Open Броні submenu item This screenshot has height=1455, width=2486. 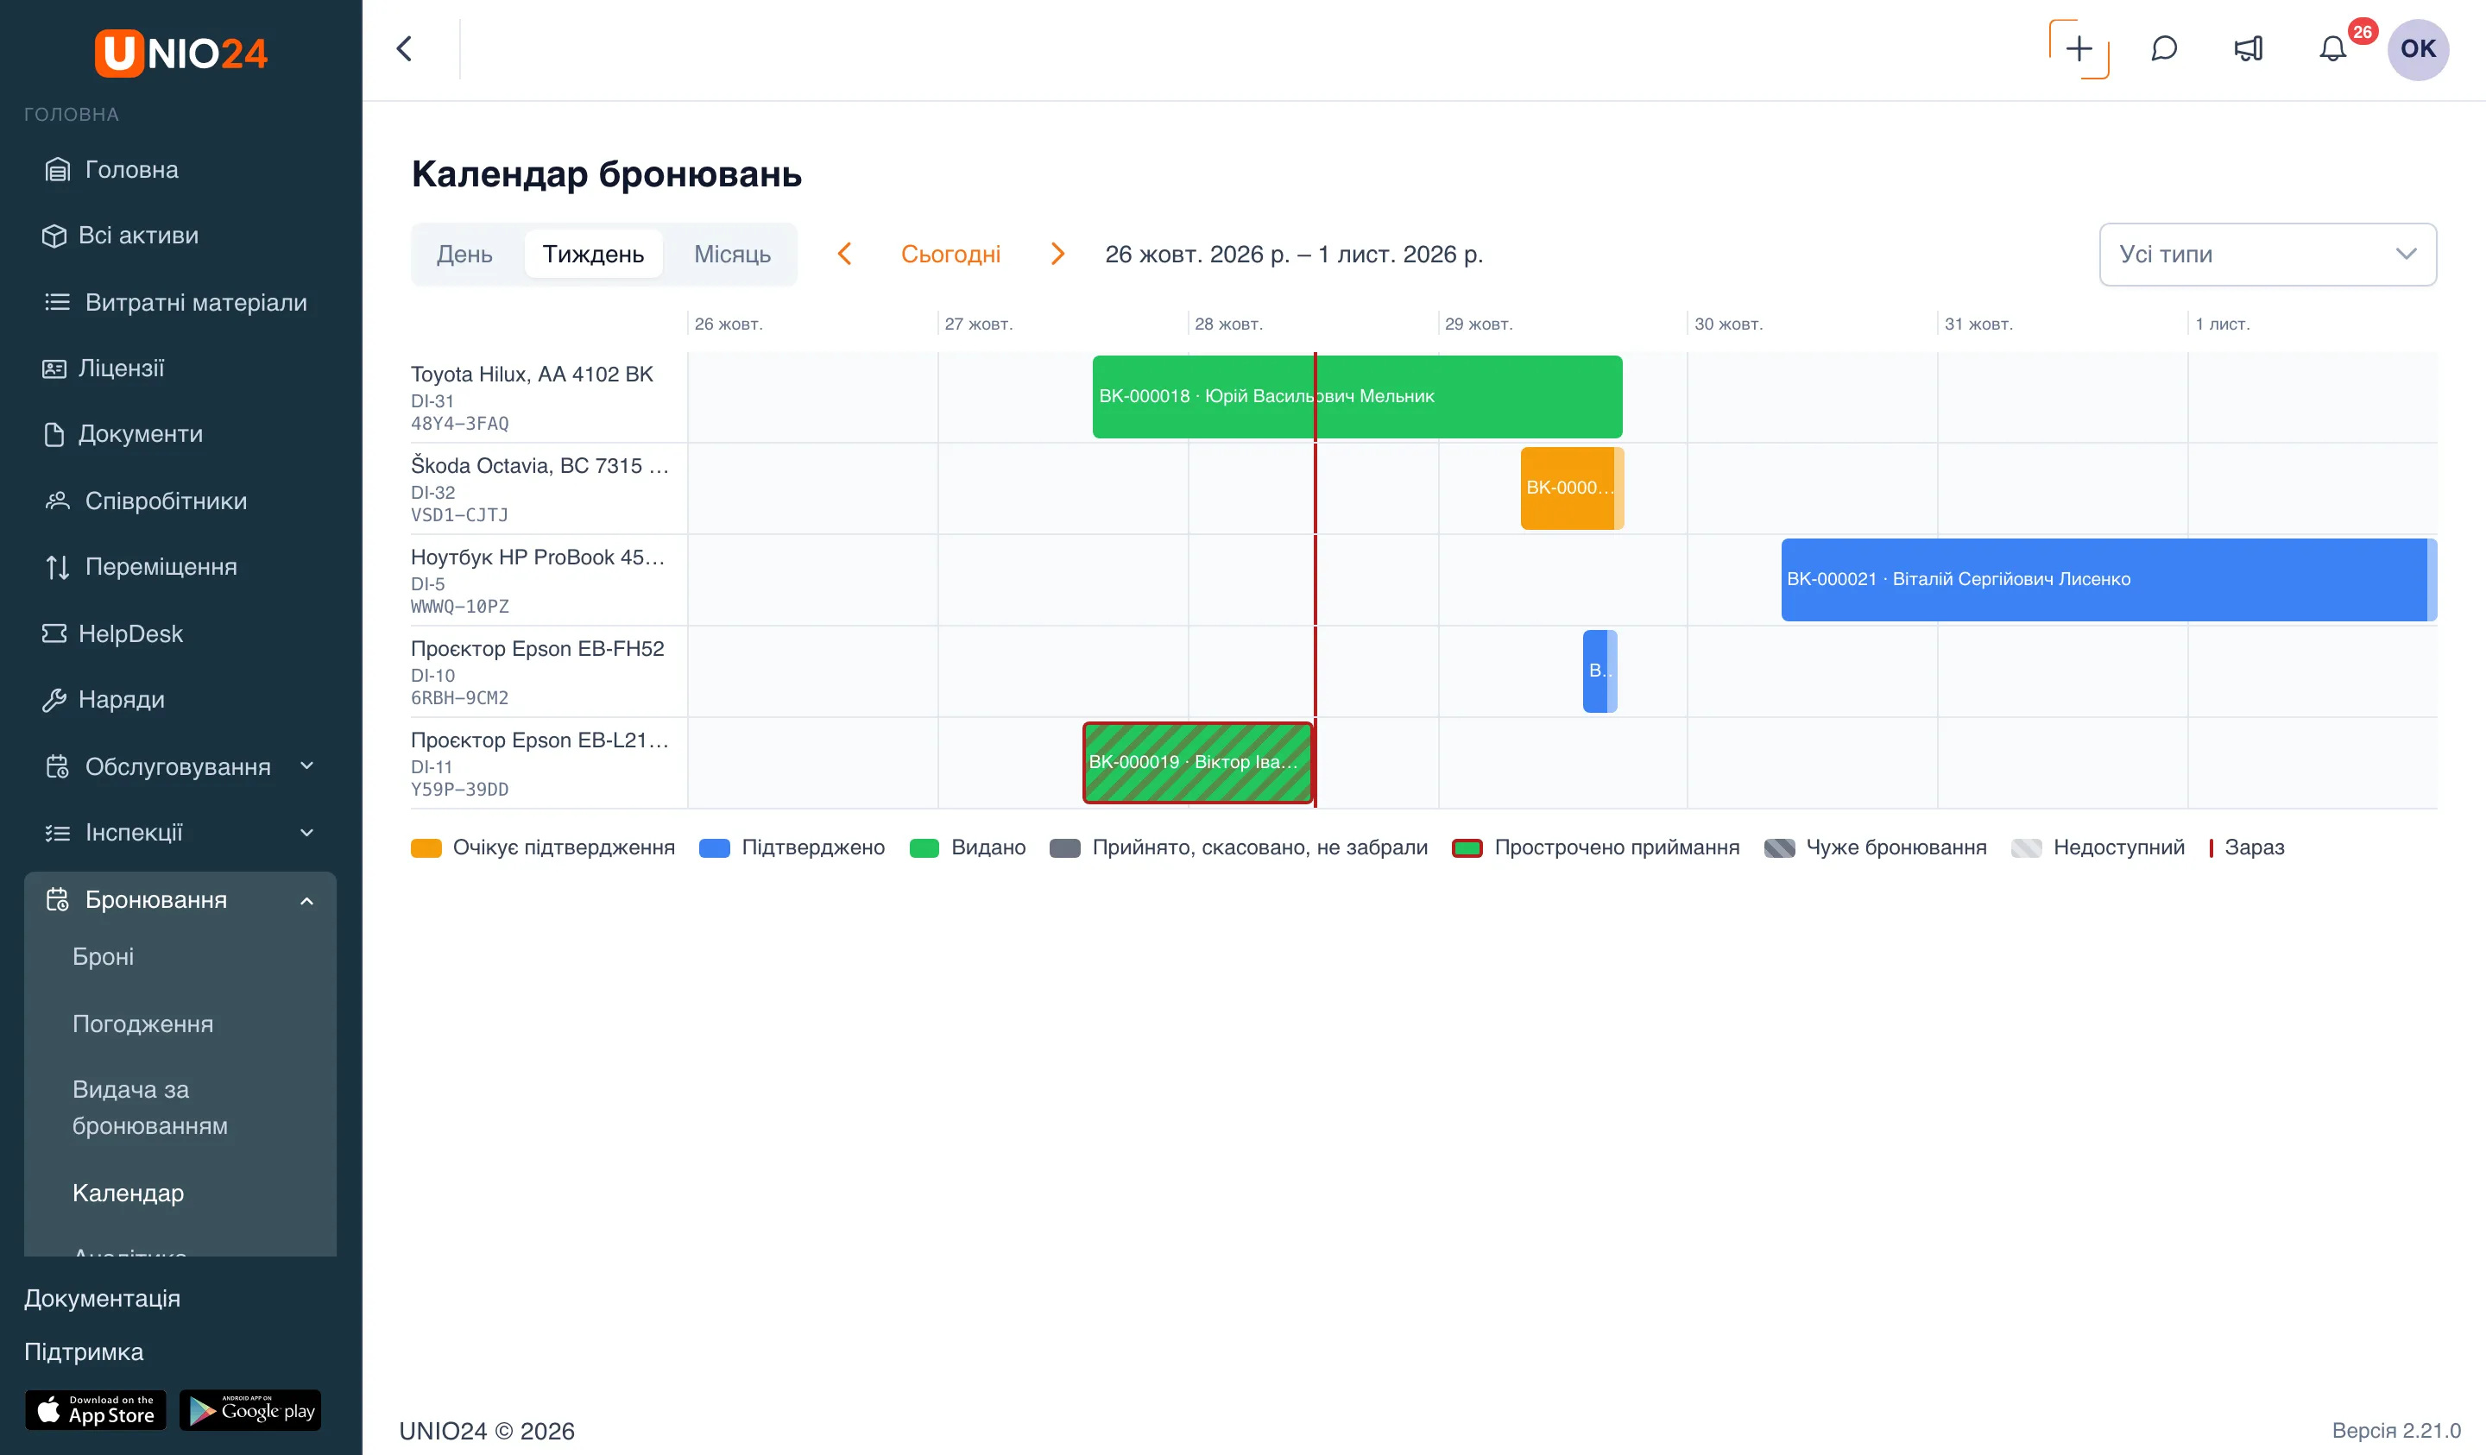[103, 957]
